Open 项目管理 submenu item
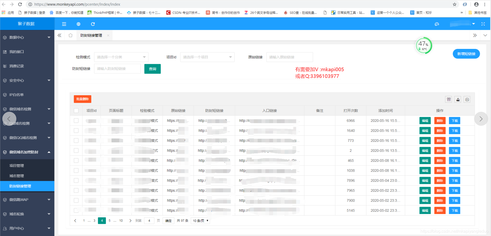The width and height of the screenshot is (491, 236). [x=17, y=166]
